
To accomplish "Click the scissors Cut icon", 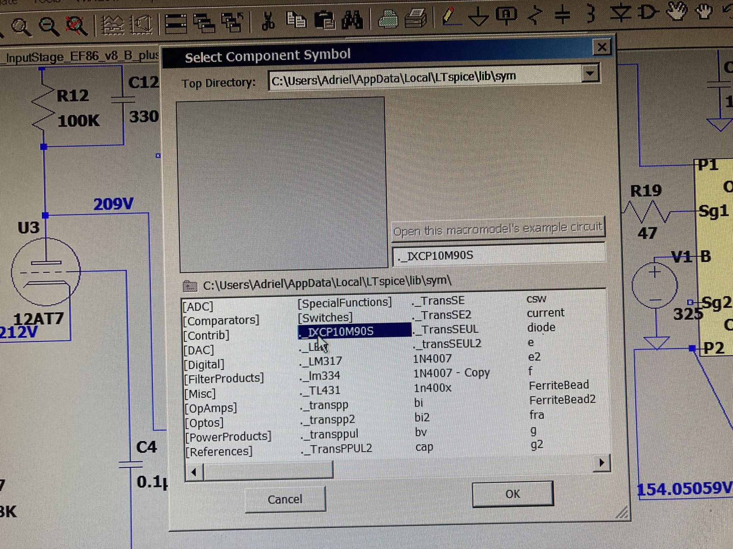I will (268, 21).
